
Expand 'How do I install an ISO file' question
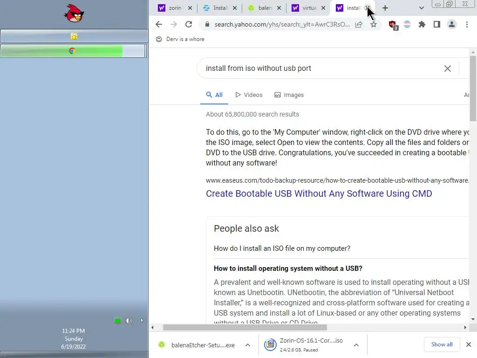282,248
